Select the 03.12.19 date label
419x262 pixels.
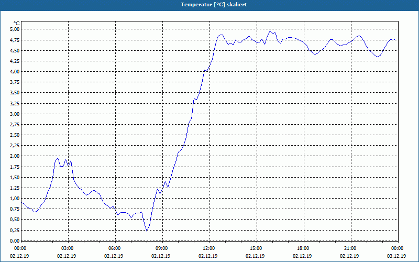396,256
